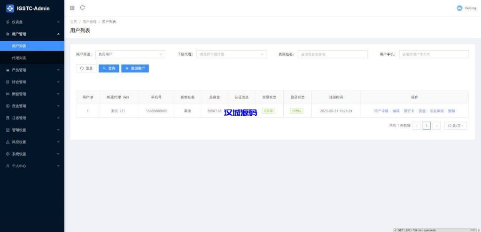Click the 个人中心 person icon
This screenshot has width=481, height=232.
click(8, 166)
